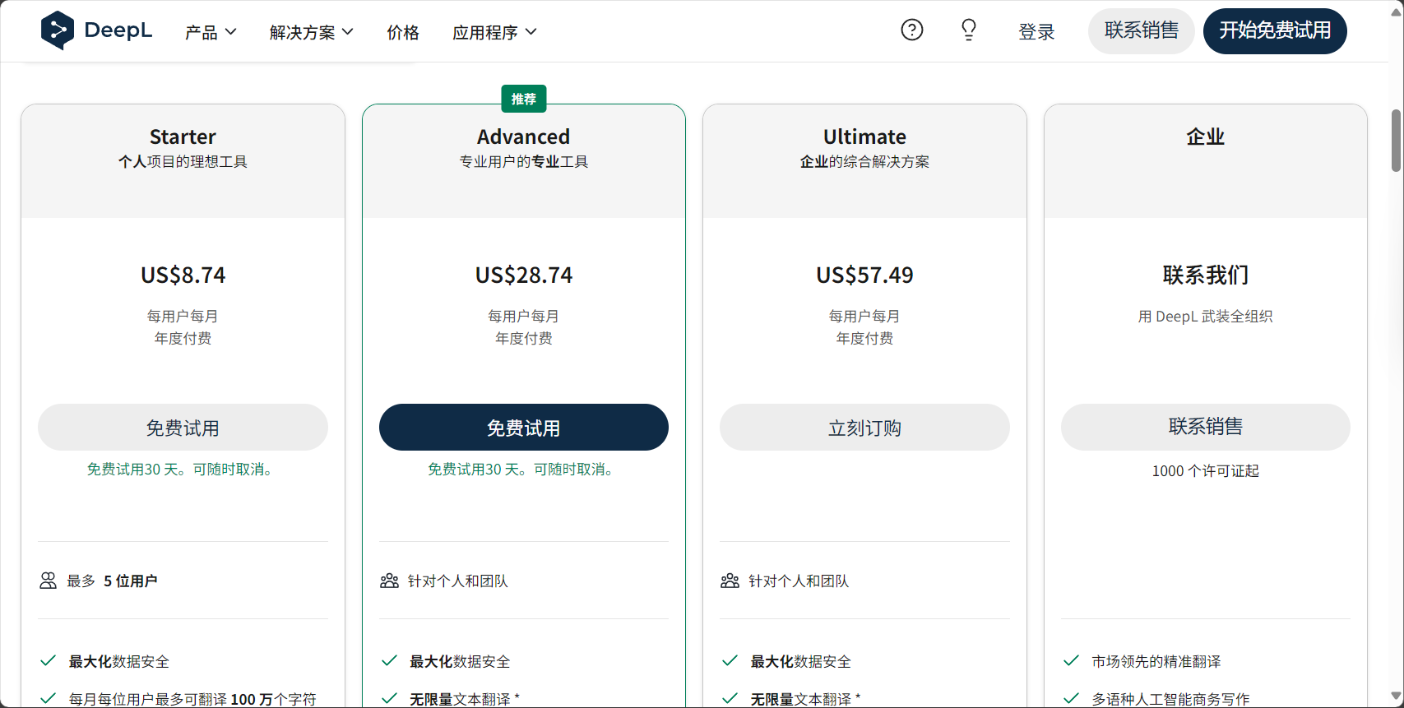Expand the 应用程序 dropdown menu
Image resolution: width=1404 pixels, height=708 pixels.
(494, 32)
